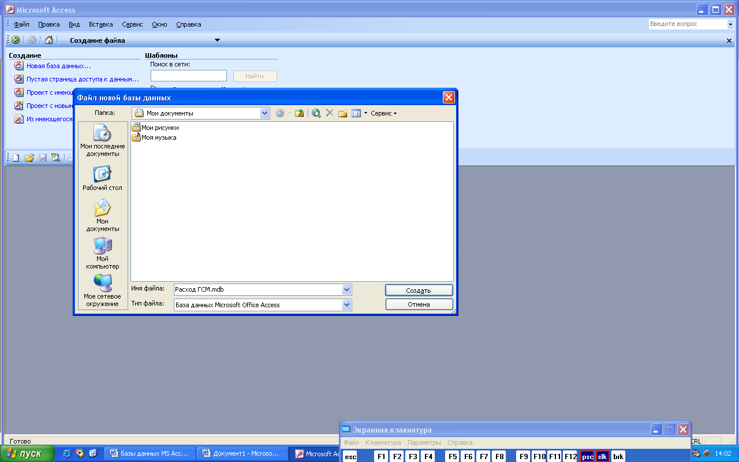Open the Файл menu in Access
Image resolution: width=739 pixels, height=462 pixels.
click(22, 24)
